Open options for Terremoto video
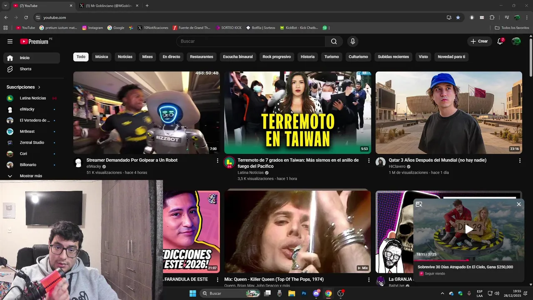 369,160
